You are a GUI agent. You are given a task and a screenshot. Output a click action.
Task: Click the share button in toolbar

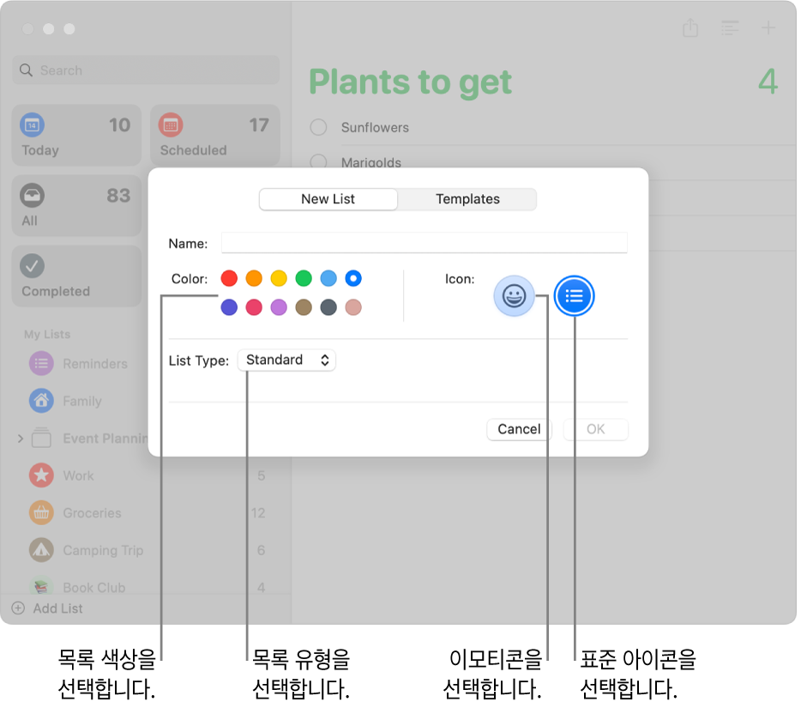point(690,27)
